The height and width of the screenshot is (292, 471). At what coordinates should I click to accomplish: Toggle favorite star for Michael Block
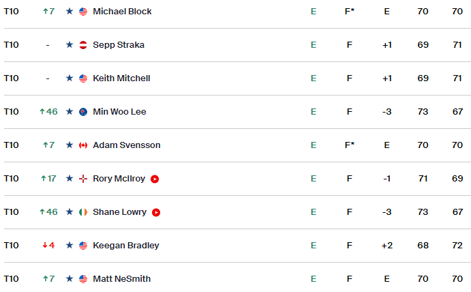click(x=70, y=12)
